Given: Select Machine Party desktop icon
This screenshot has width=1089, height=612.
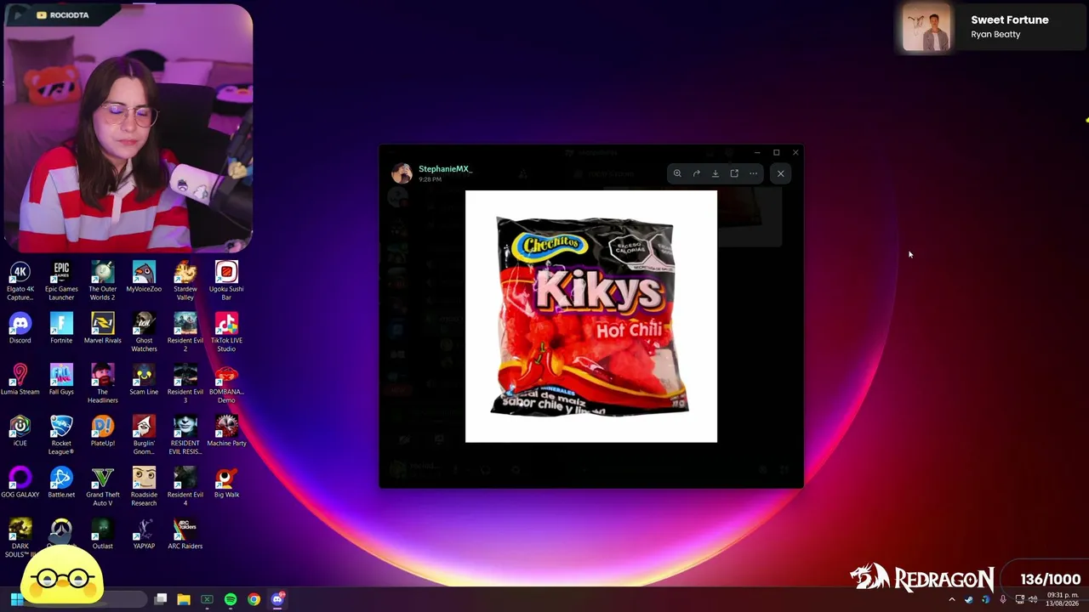Looking at the screenshot, I should pos(226,431).
